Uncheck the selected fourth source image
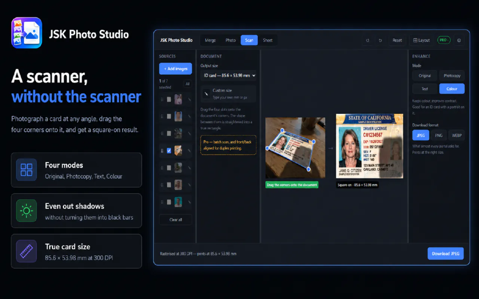The image size is (479, 299). coord(169,151)
